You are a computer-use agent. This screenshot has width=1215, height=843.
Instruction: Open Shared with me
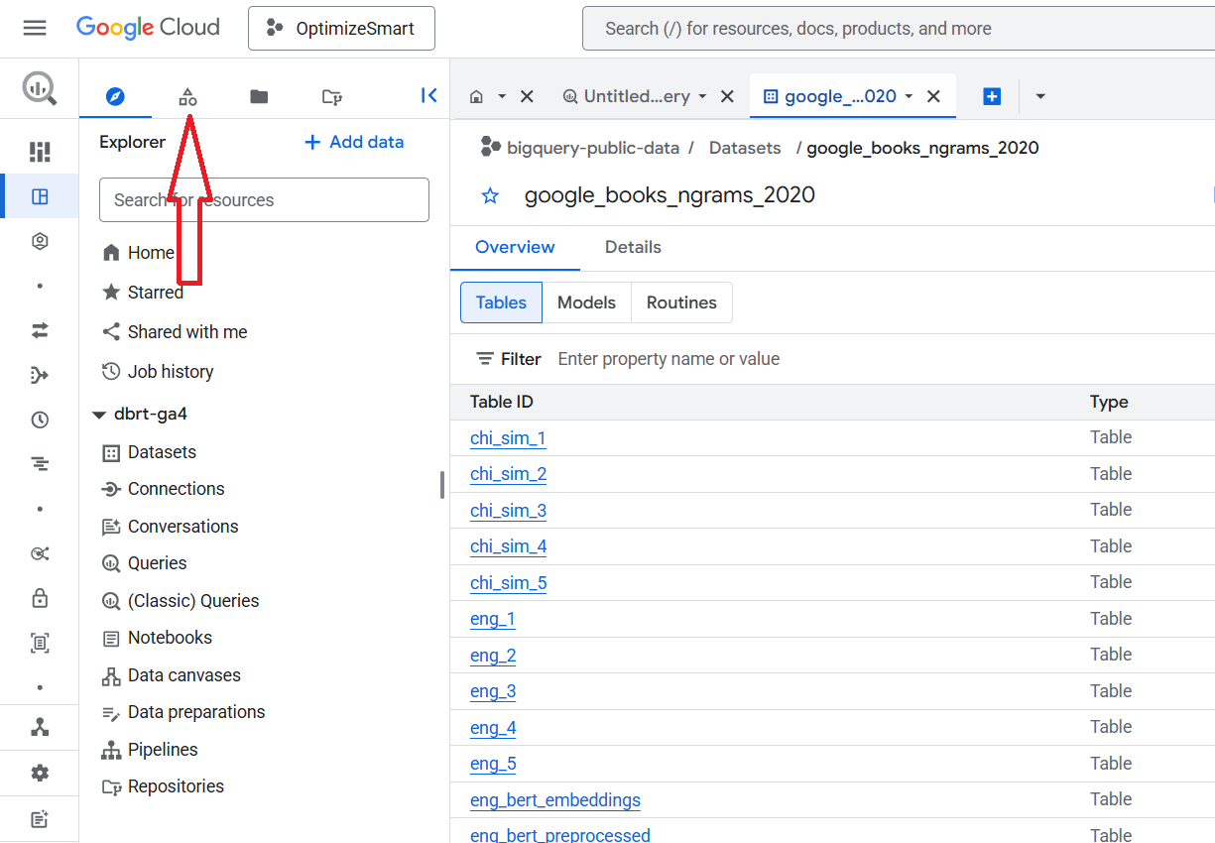(175, 332)
